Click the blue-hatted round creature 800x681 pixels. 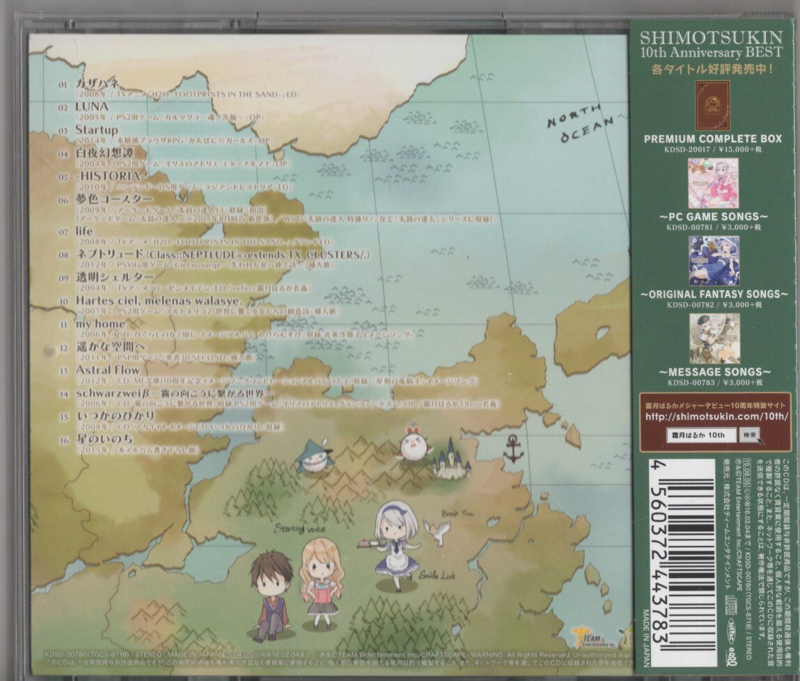pyautogui.click(x=314, y=457)
